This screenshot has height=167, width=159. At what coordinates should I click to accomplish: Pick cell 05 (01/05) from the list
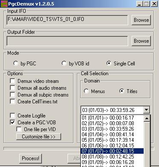point(112,140)
